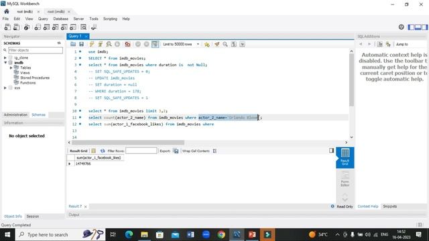Beautify query with broom icon
Viewport: 429px width, 241px height.
[x=217, y=44]
